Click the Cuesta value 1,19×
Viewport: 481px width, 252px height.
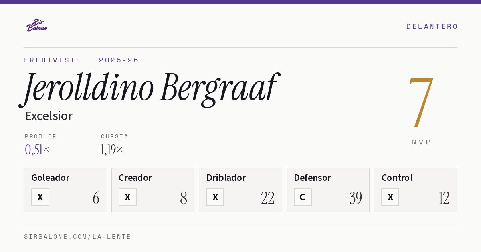click(x=112, y=150)
